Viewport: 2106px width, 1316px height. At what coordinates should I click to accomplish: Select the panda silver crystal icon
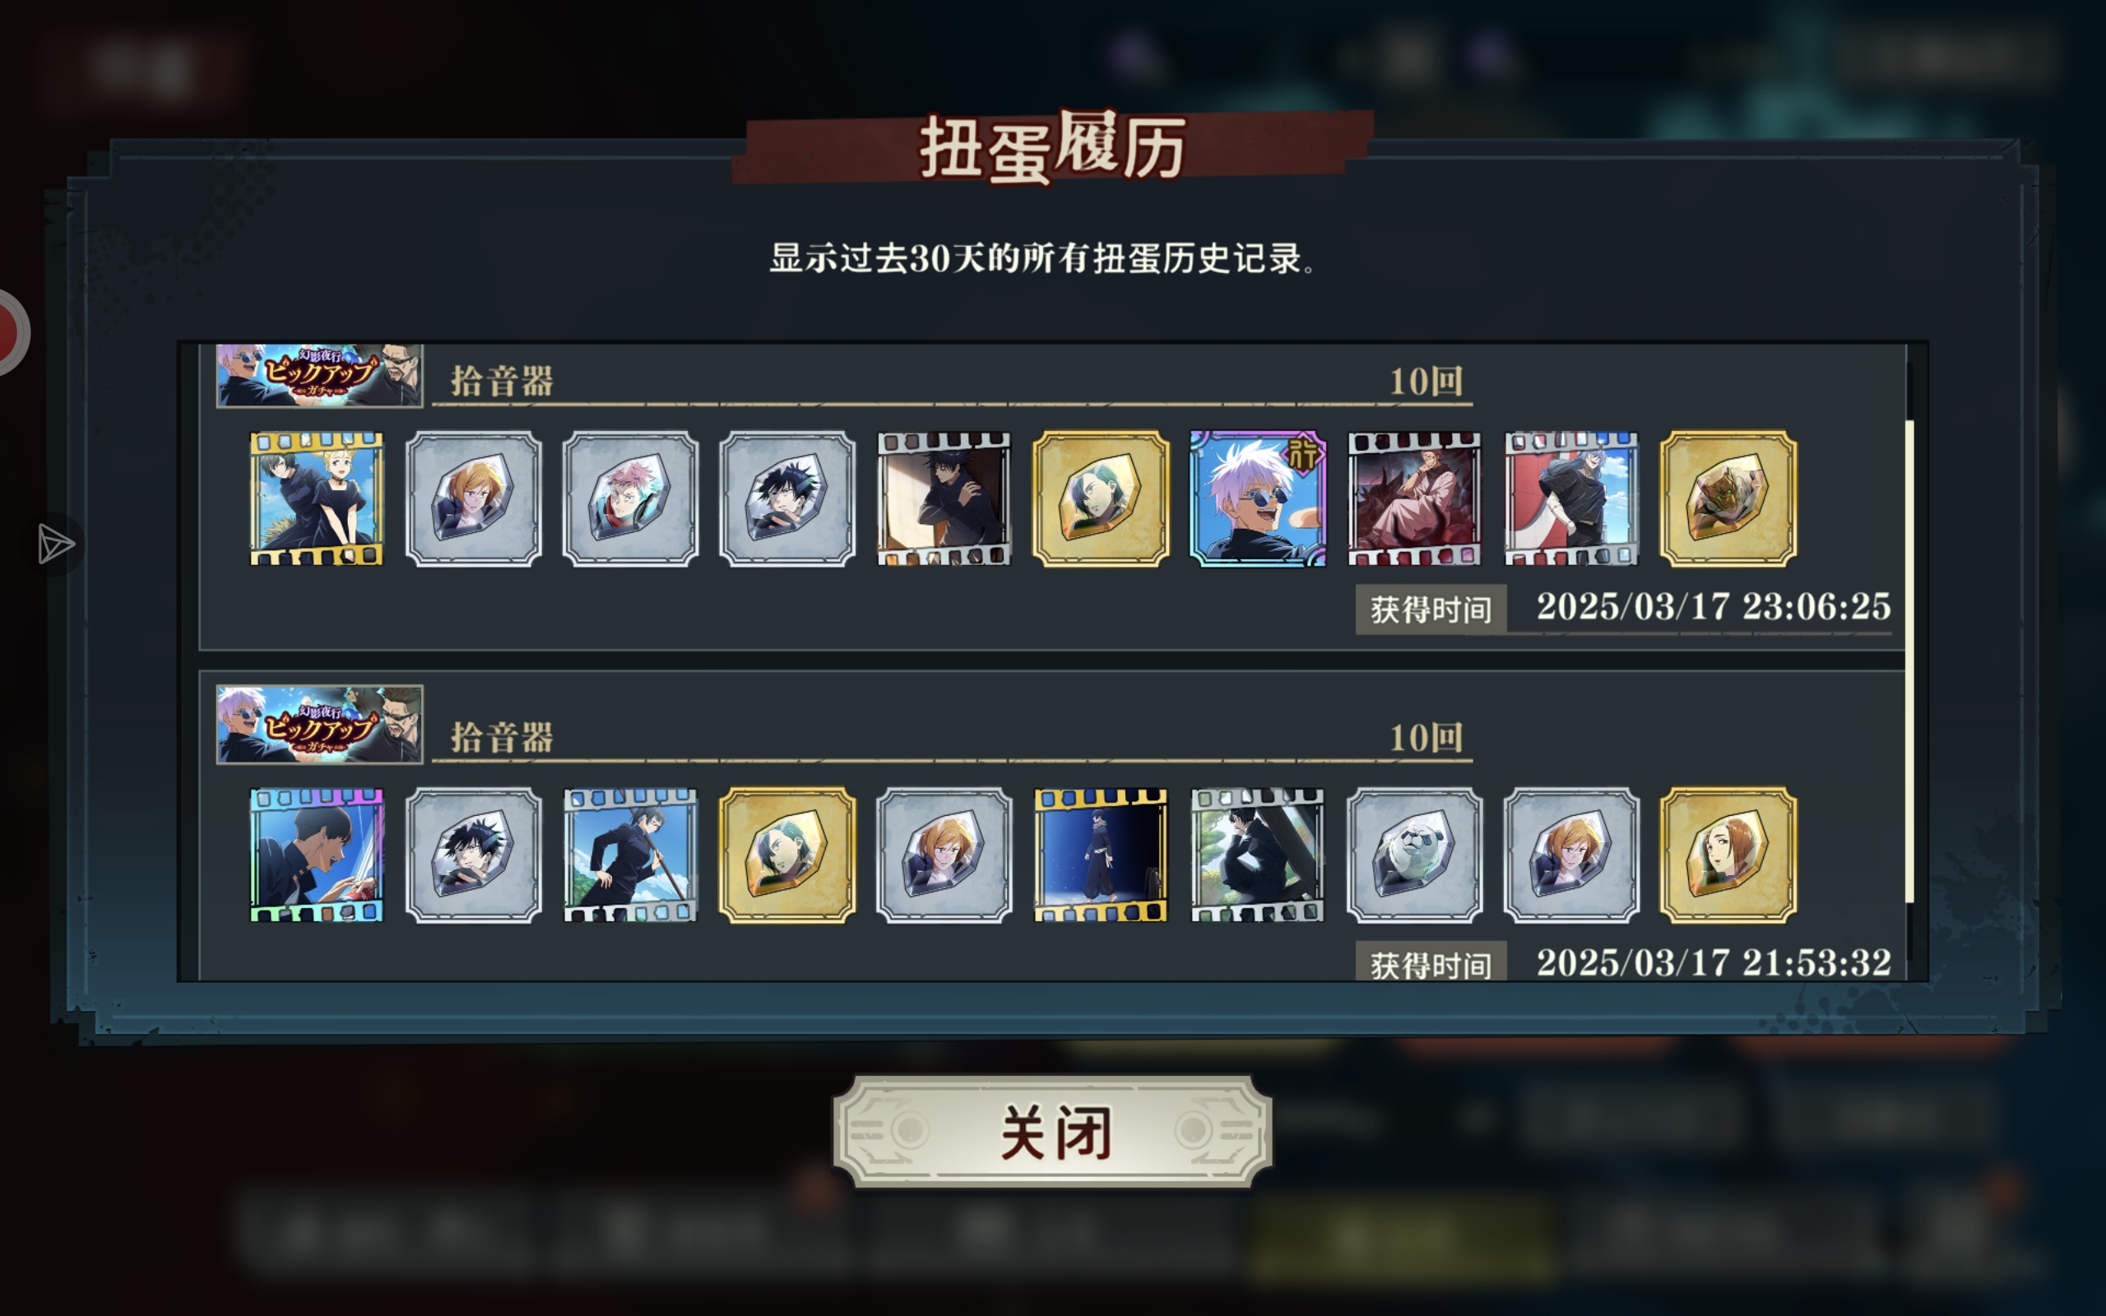click(x=1414, y=855)
